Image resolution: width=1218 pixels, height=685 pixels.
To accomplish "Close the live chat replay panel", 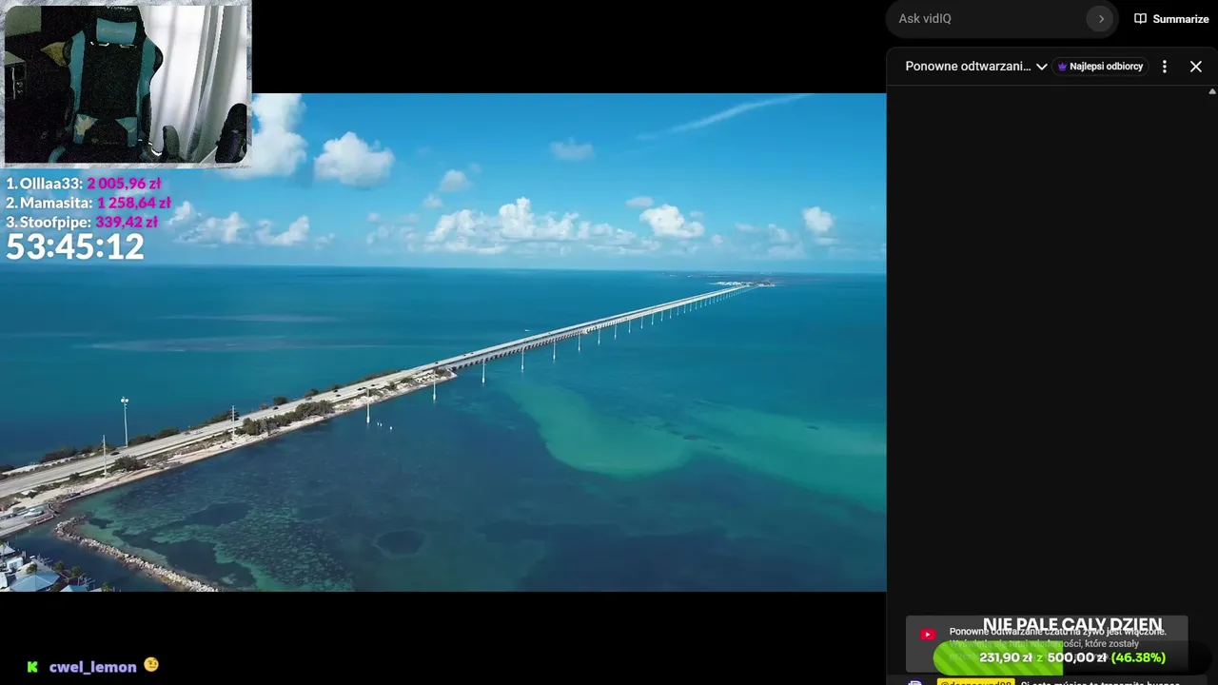I will [x=1196, y=67].
